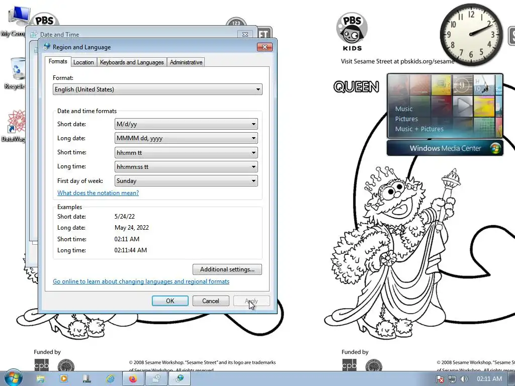Open Internet Explorer from the taskbar
The height and width of the screenshot is (386, 515).
(x=110, y=379)
